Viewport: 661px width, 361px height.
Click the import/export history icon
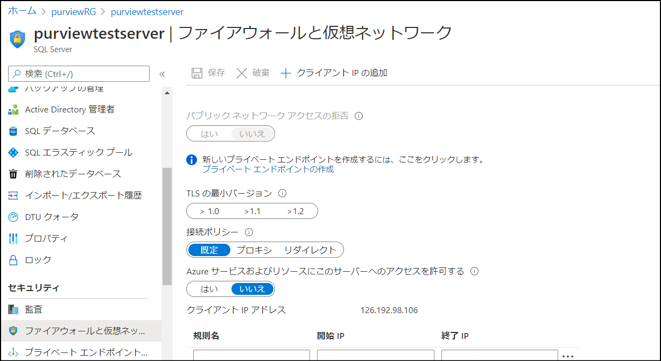point(13,196)
